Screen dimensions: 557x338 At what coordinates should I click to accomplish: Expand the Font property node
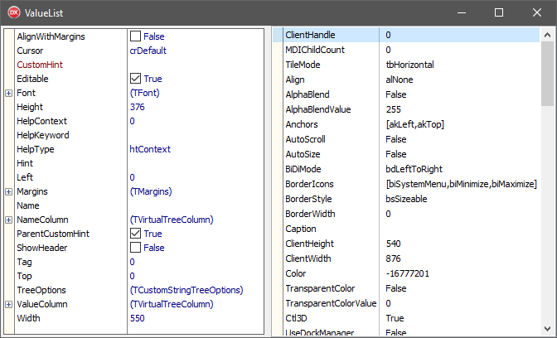8,93
